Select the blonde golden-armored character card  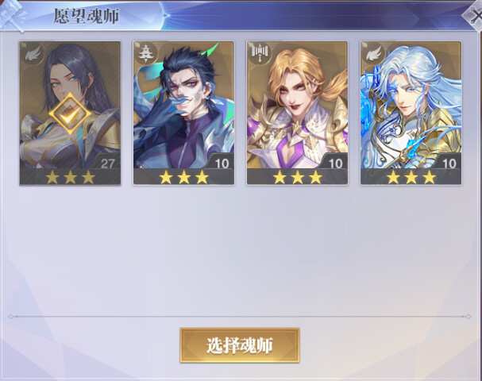click(297, 113)
